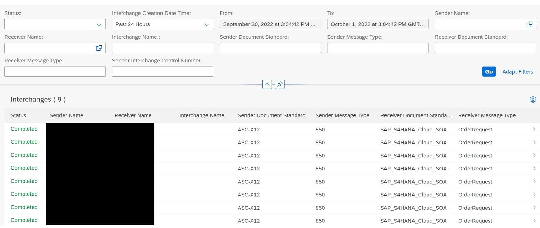Click ASC-X12 in the first row

tap(249, 130)
